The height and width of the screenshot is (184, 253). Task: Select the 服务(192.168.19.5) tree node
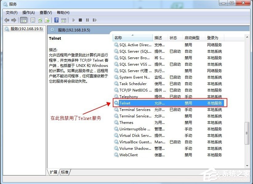click(x=23, y=29)
